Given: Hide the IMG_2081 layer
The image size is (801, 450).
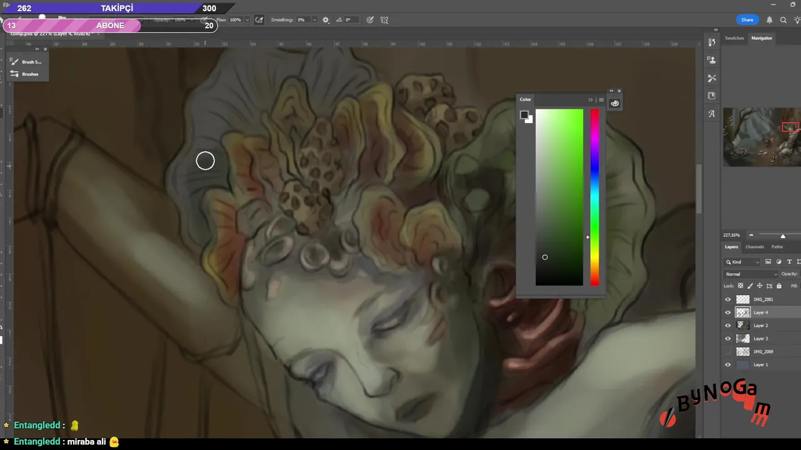Looking at the screenshot, I should (x=728, y=299).
